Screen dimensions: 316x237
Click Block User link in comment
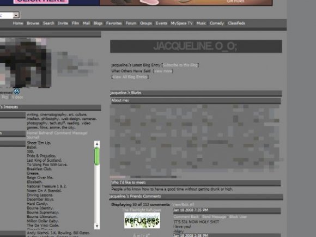coord(238,217)
